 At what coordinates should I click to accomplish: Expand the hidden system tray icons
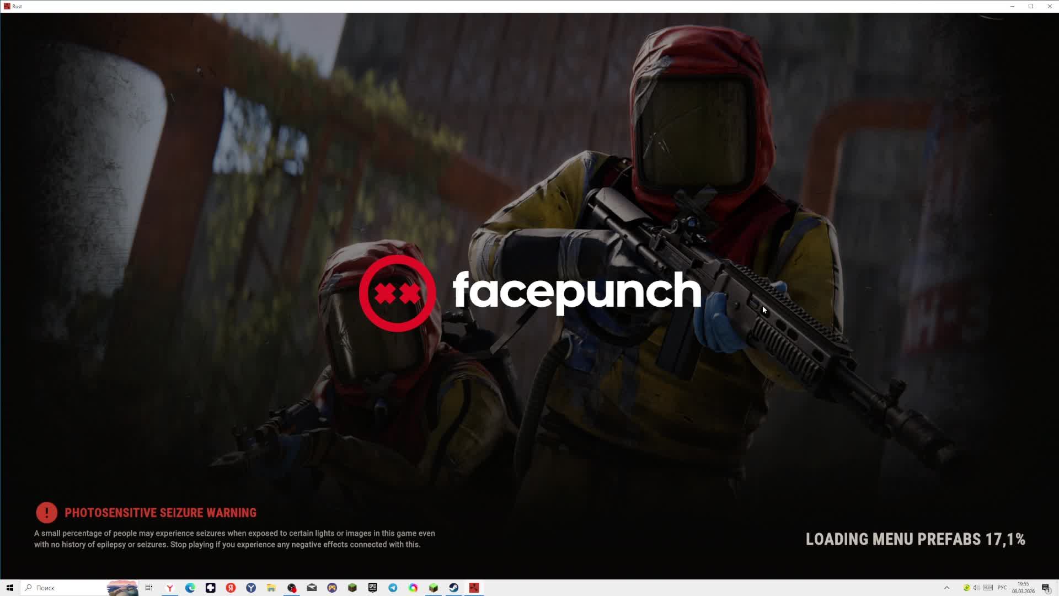pos(946,588)
